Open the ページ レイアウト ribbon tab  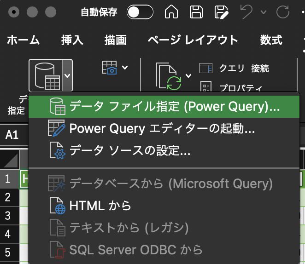coord(193,40)
